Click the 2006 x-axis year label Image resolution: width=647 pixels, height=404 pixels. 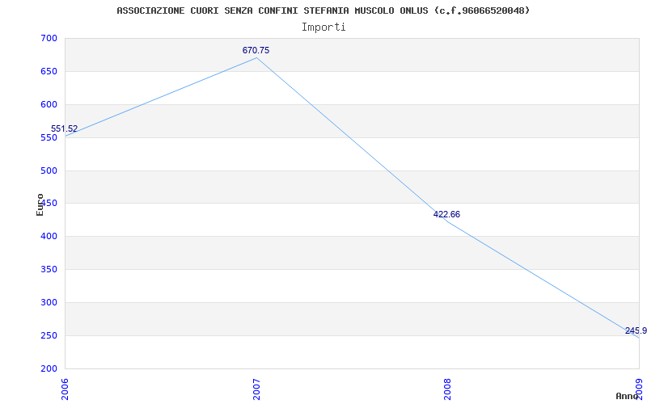pyautogui.click(x=65, y=389)
